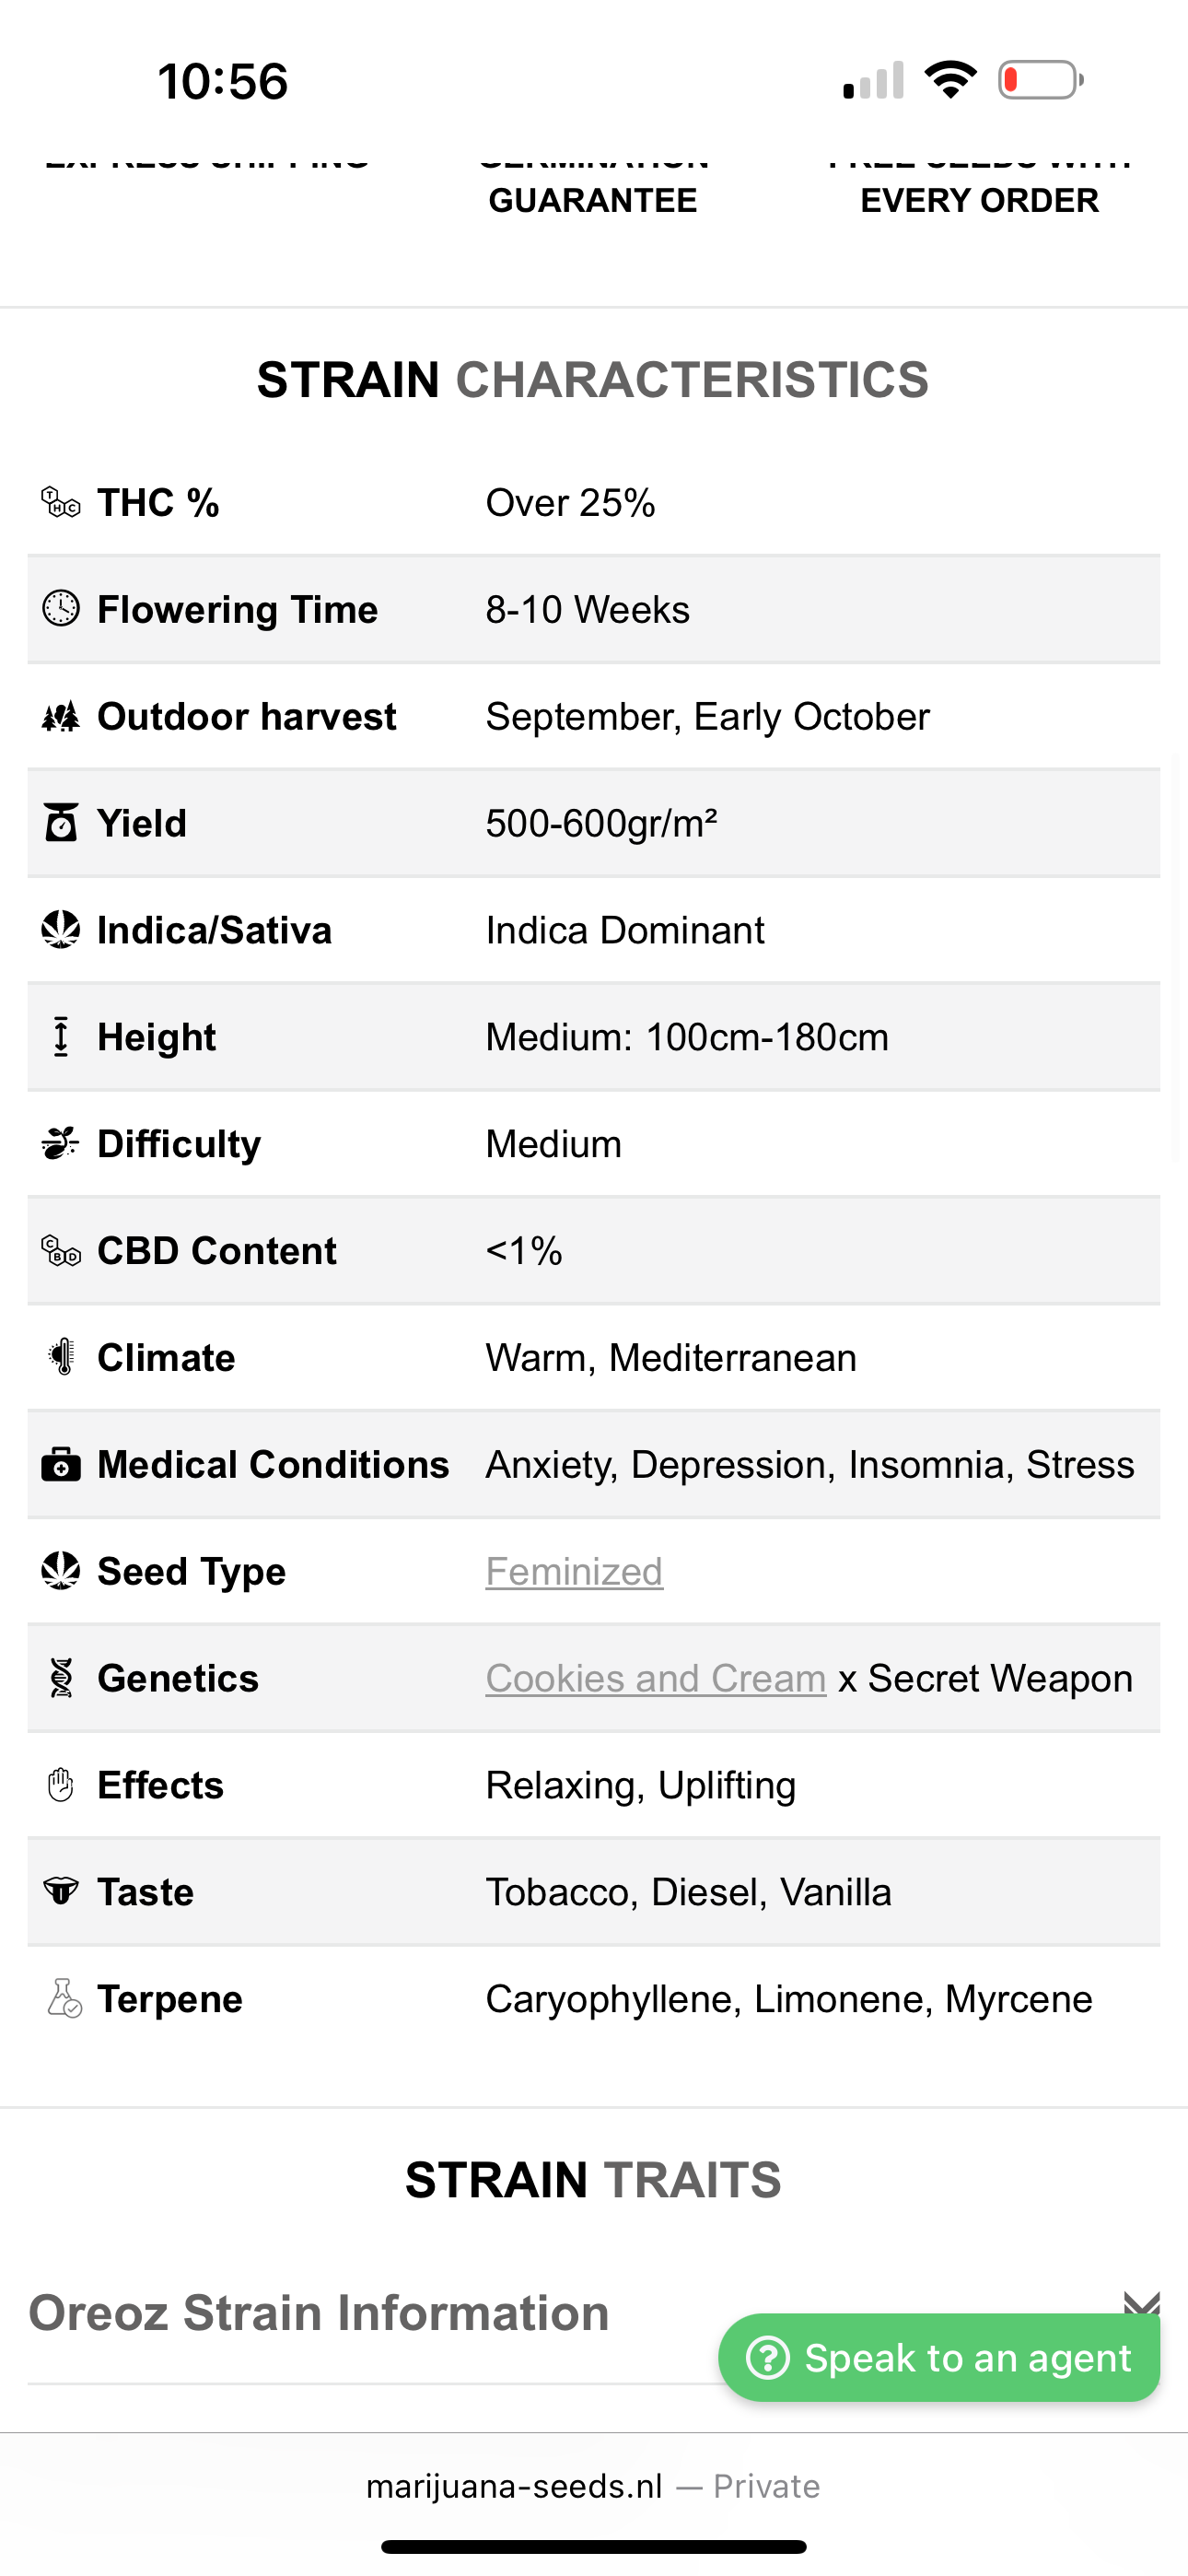Click the Genetics DNA icon

60,1678
